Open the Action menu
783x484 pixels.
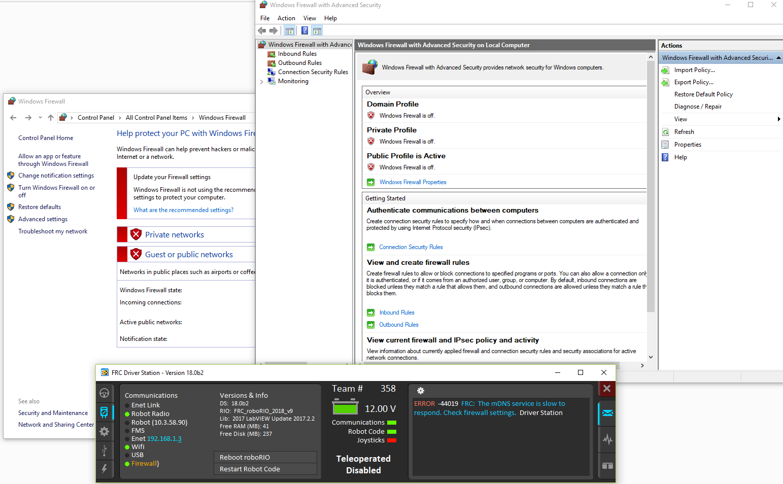click(286, 18)
